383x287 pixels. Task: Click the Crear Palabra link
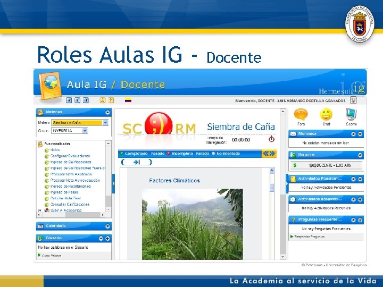click(52, 256)
